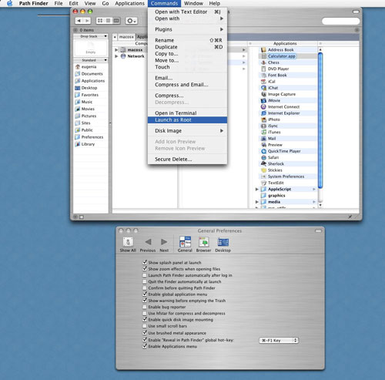Enable bug reporter checkbox
The width and height of the screenshot is (385, 380).
[145, 307]
